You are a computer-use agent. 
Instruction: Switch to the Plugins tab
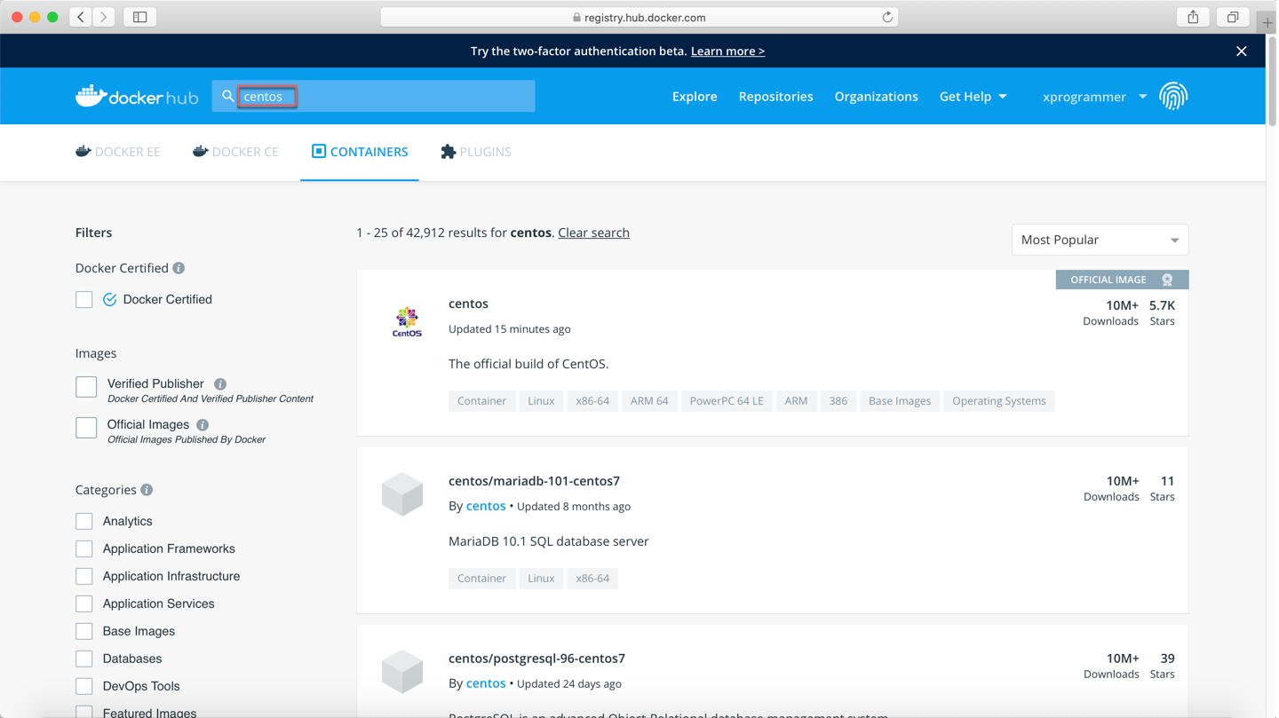476,152
